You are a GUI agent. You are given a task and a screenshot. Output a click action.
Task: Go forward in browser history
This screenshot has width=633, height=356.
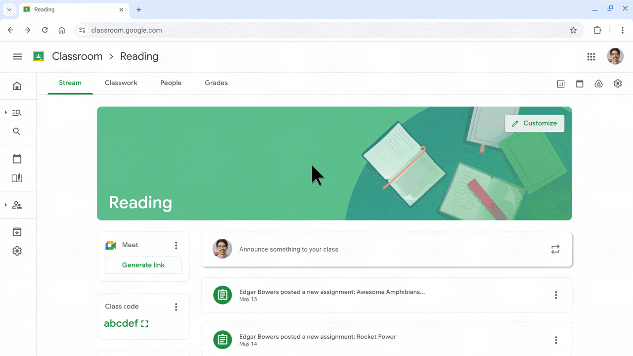[28, 30]
